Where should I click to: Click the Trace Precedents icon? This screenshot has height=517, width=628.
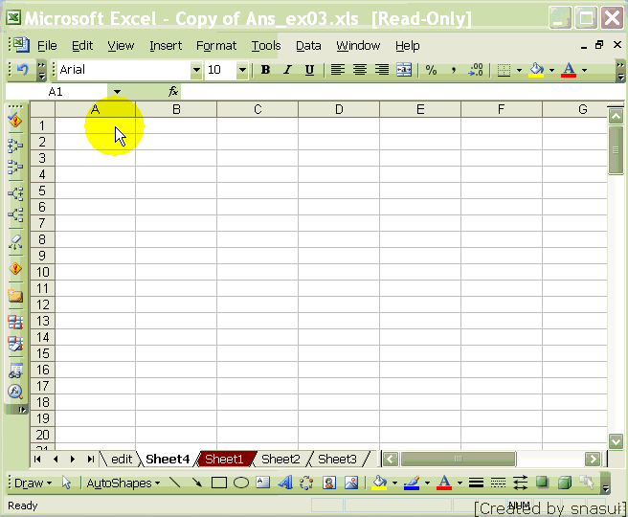coord(15,146)
